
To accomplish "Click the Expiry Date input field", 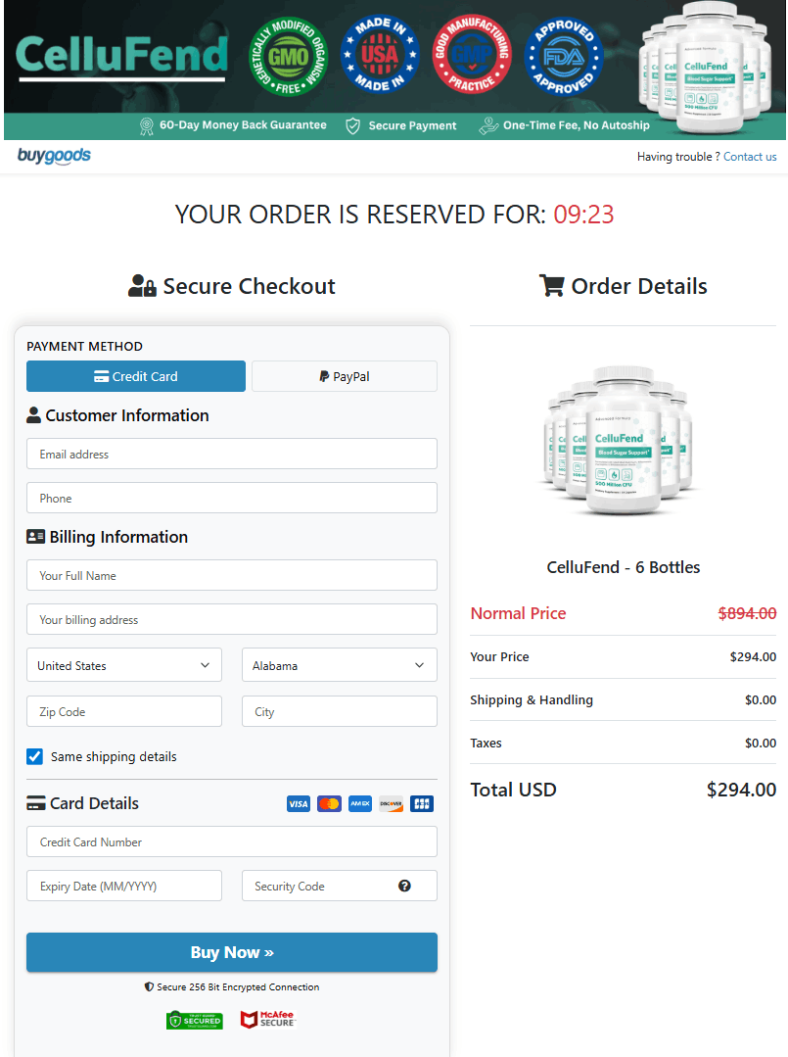I will point(123,886).
